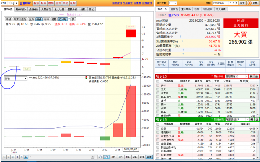The image size is (260, 162).
Task: Click the 體檢 toolbar button
Action: [x=51, y=3]
